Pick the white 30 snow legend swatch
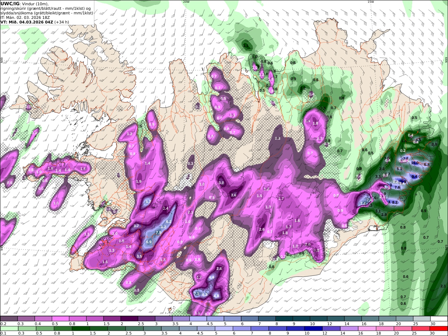Screen dimensions: 448x336 tap(439, 318)
